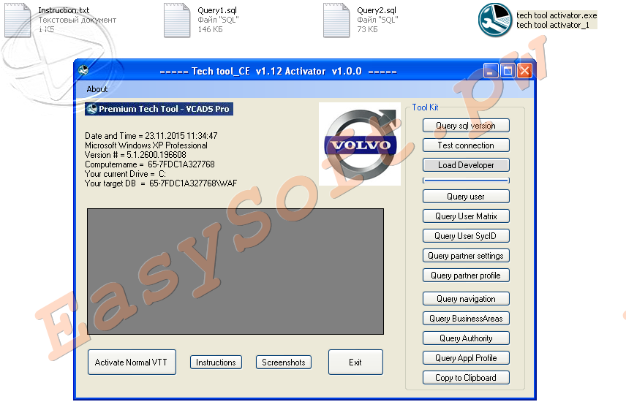Viewport: 626px width, 410px height.
Task: Open the Instruction.txt file icon
Action: (18, 20)
